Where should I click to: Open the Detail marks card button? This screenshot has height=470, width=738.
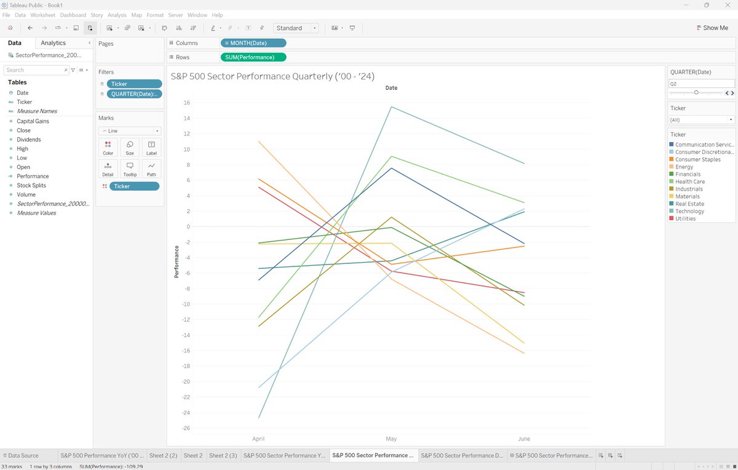(108, 169)
